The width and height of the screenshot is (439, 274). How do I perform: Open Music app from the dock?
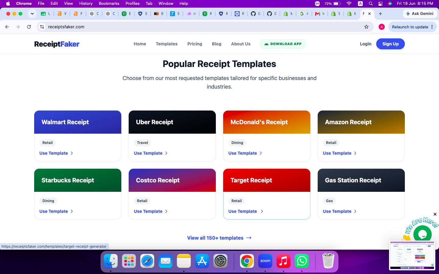click(284, 261)
